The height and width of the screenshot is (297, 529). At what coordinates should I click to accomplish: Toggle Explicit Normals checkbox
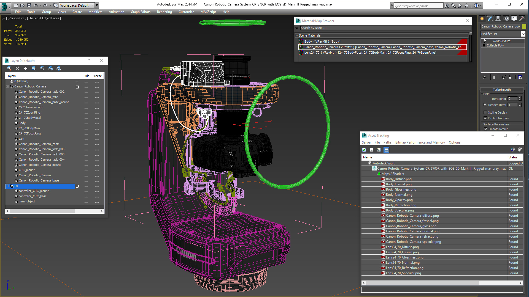(x=485, y=118)
